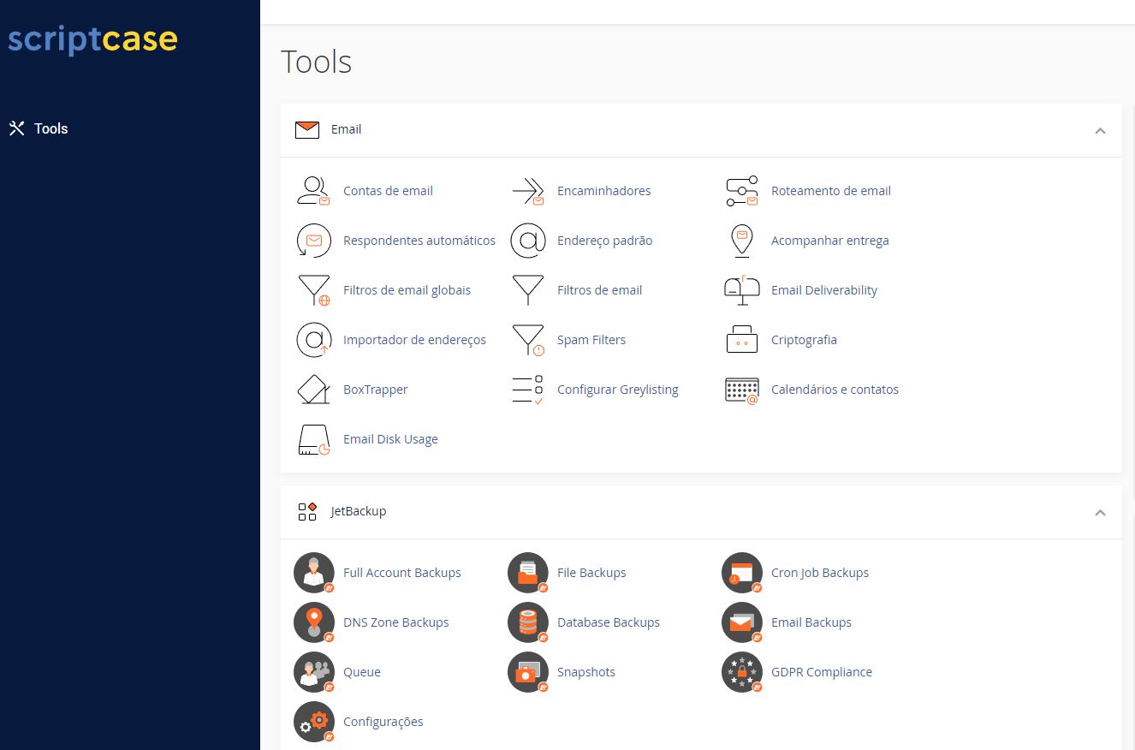Image resolution: width=1135 pixels, height=750 pixels.
Task: Open Importador de endereços link
Action: point(414,340)
